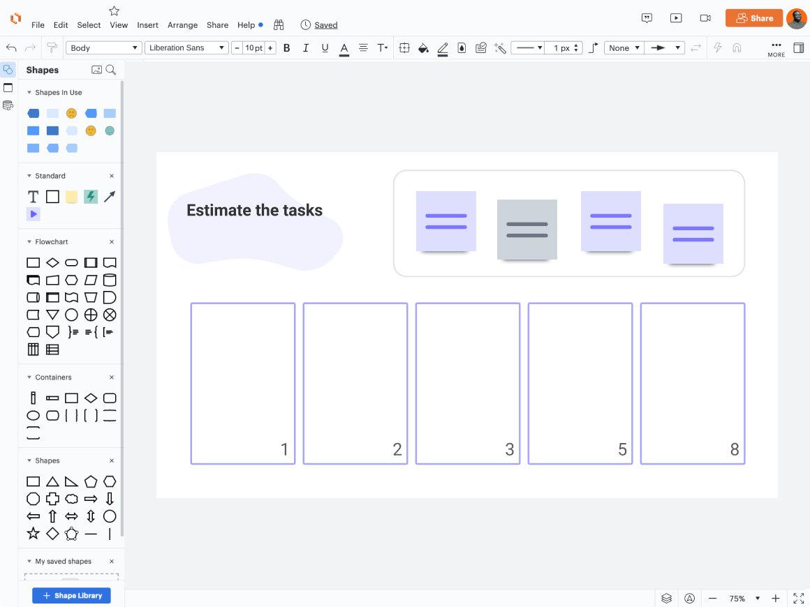810x607 pixels.
Task: Click the magic wand icon in toolbar
Action: (x=500, y=48)
